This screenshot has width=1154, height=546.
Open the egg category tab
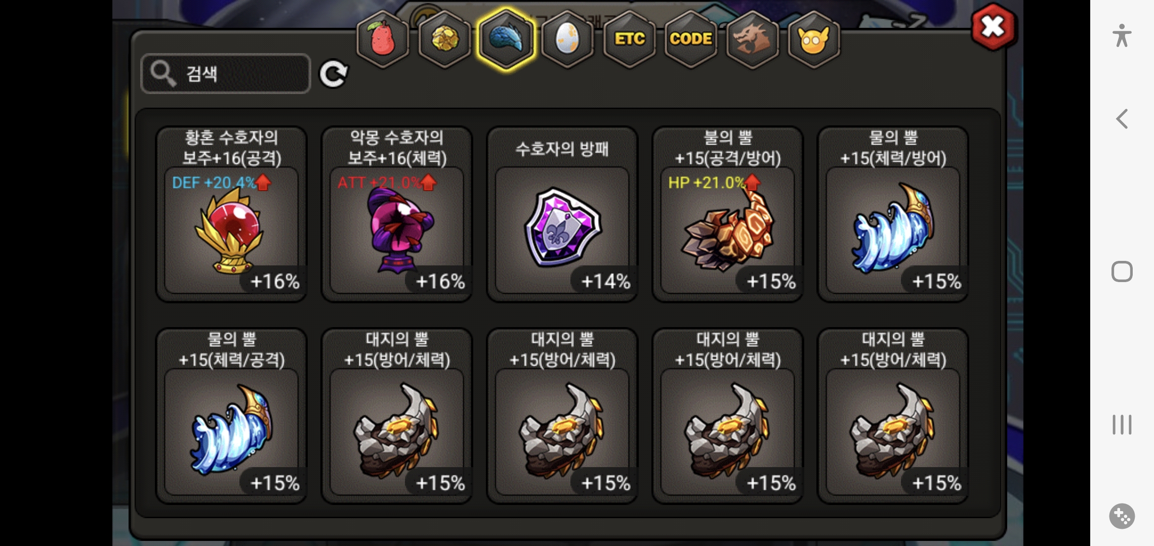click(567, 39)
